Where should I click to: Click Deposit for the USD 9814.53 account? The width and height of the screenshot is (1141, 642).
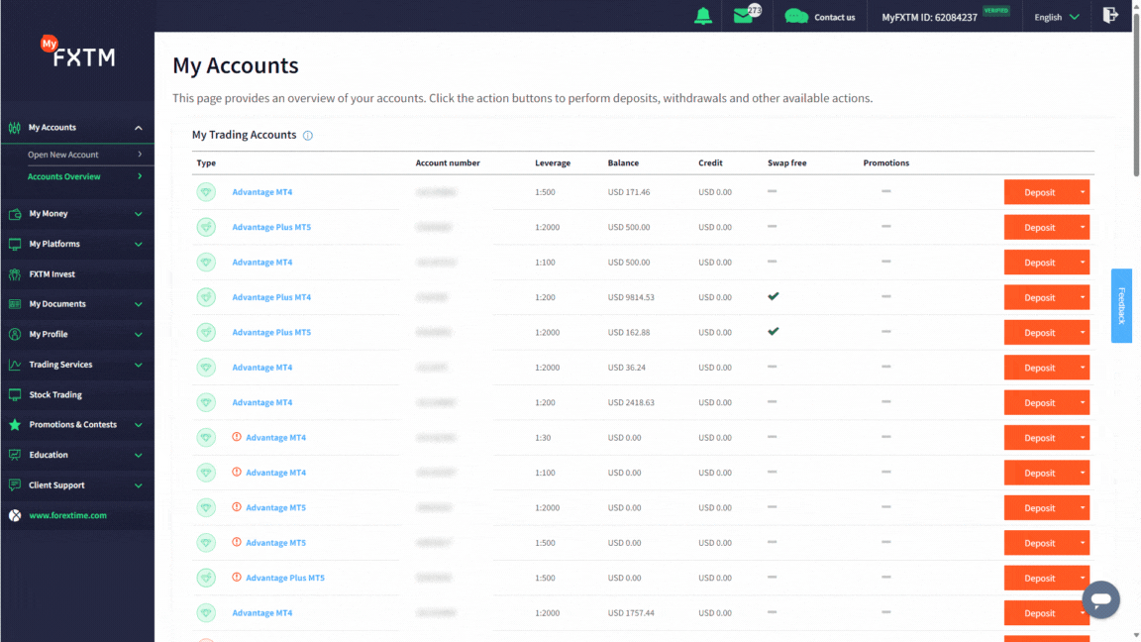tap(1039, 297)
